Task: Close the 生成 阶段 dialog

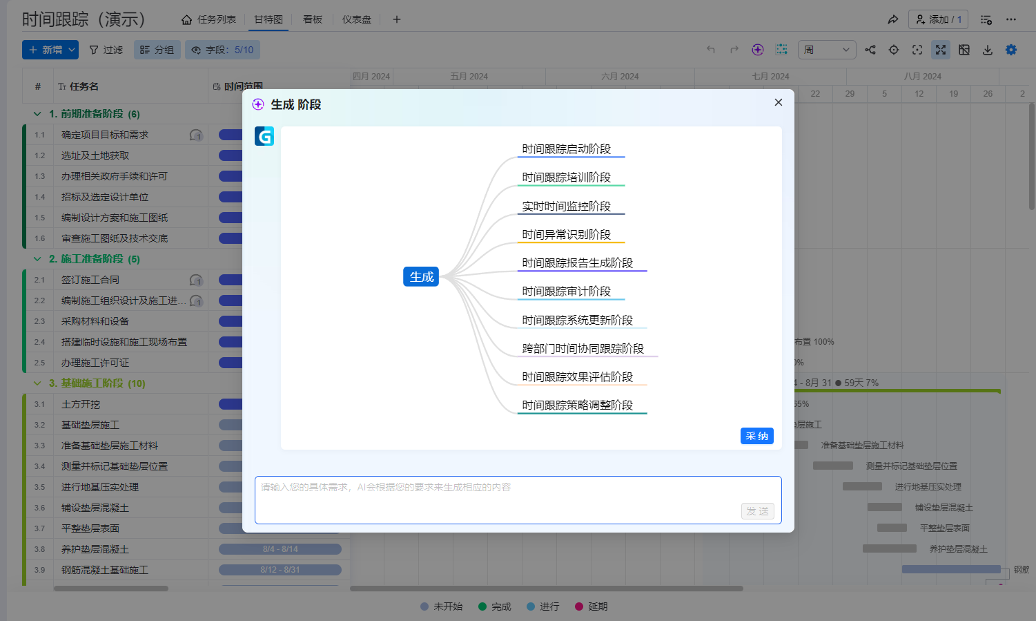Action: pyautogui.click(x=778, y=102)
